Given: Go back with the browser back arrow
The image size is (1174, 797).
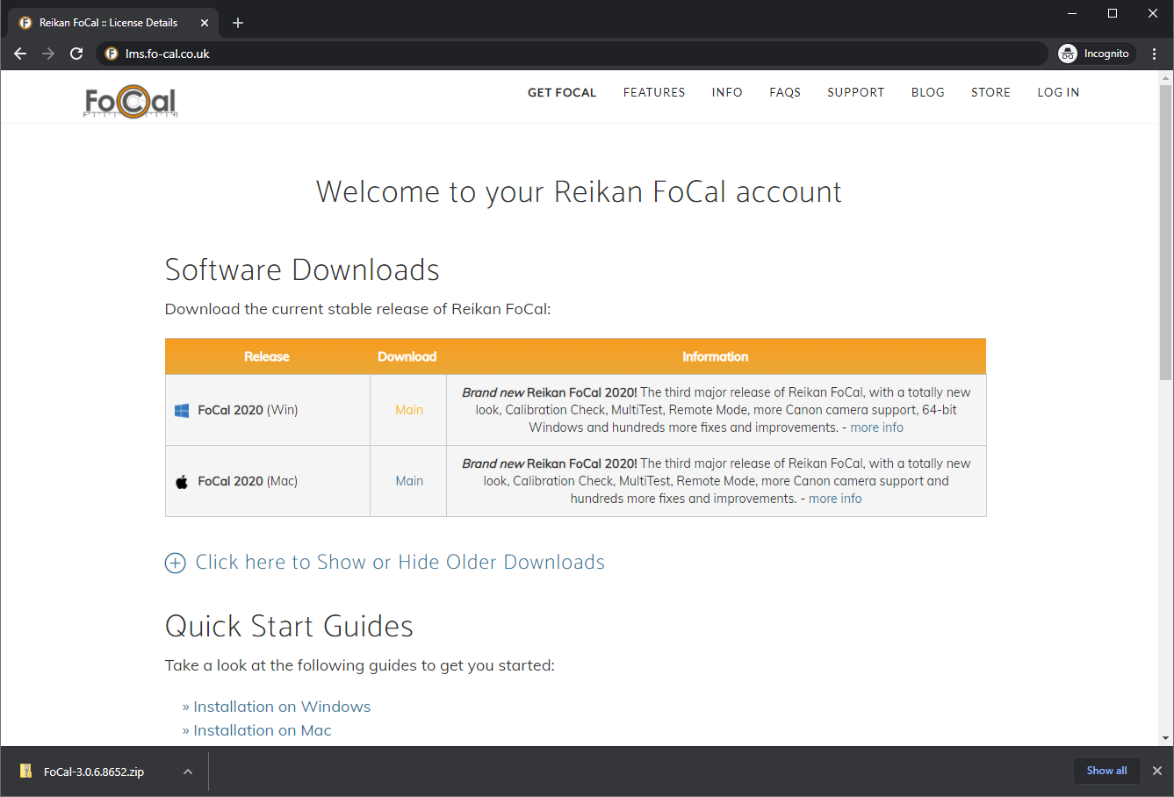Looking at the screenshot, I should point(20,54).
